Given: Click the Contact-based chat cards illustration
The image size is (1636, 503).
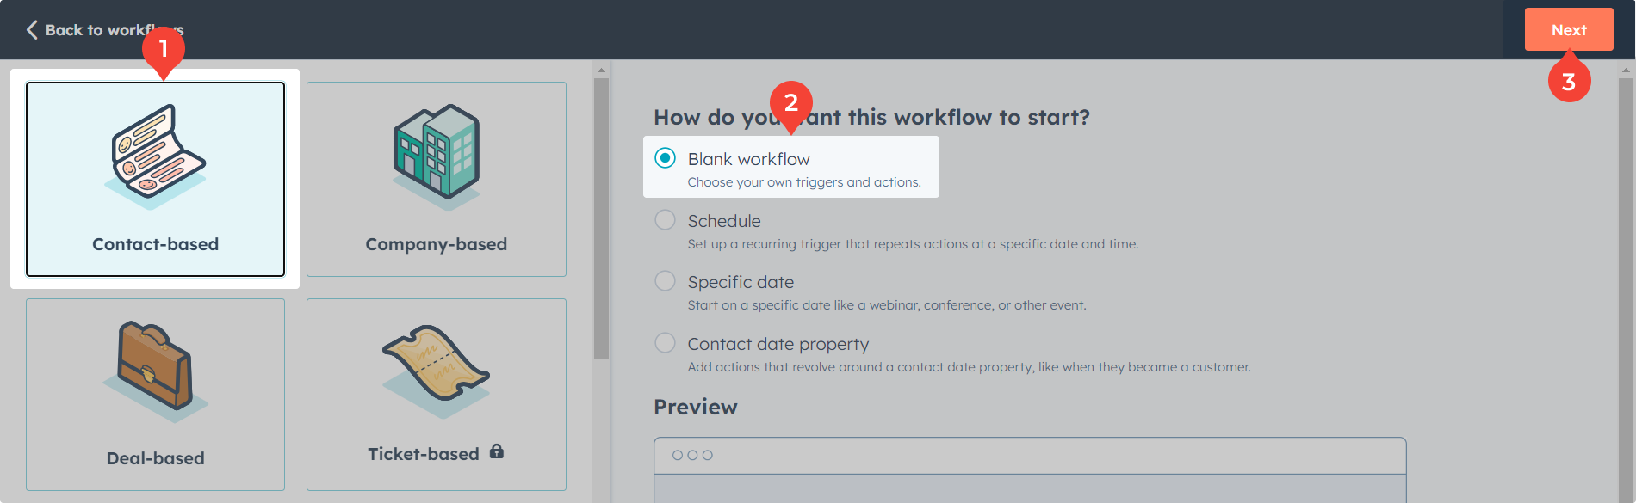Looking at the screenshot, I should (x=156, y=156).
